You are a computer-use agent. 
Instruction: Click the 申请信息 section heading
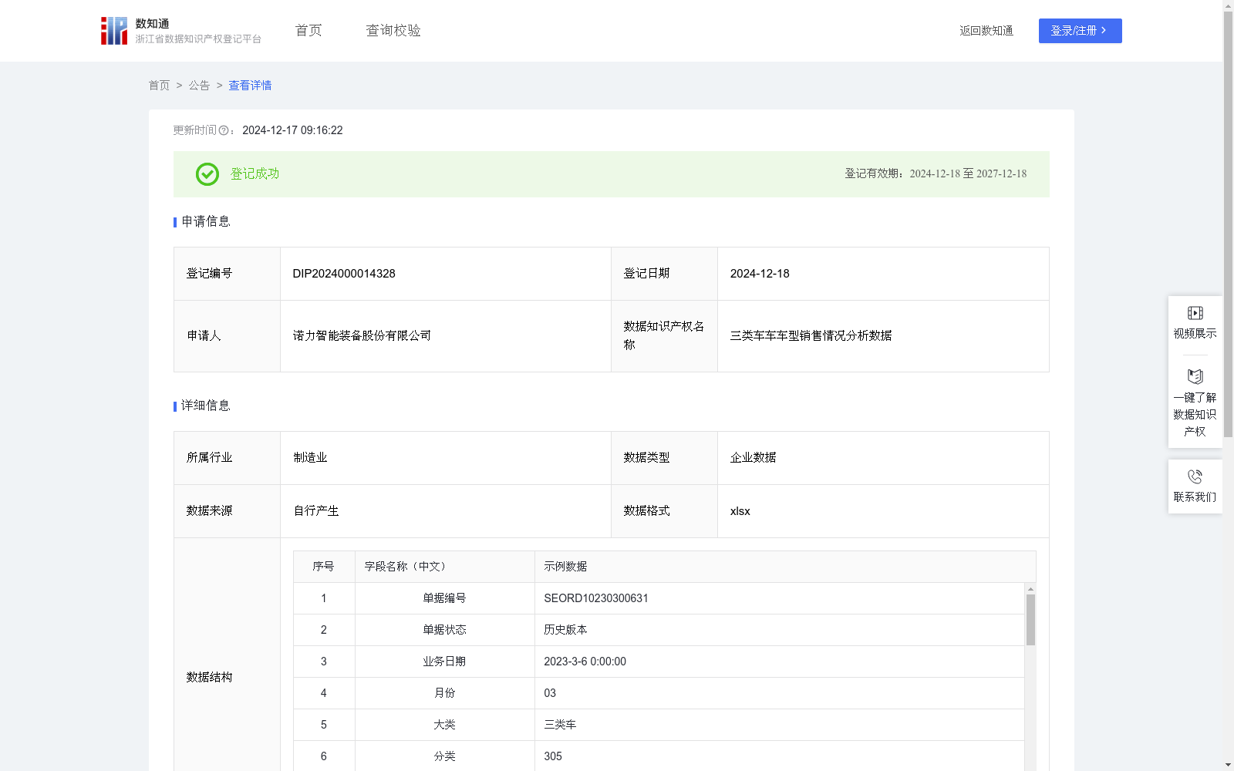(x=206, y=222)
